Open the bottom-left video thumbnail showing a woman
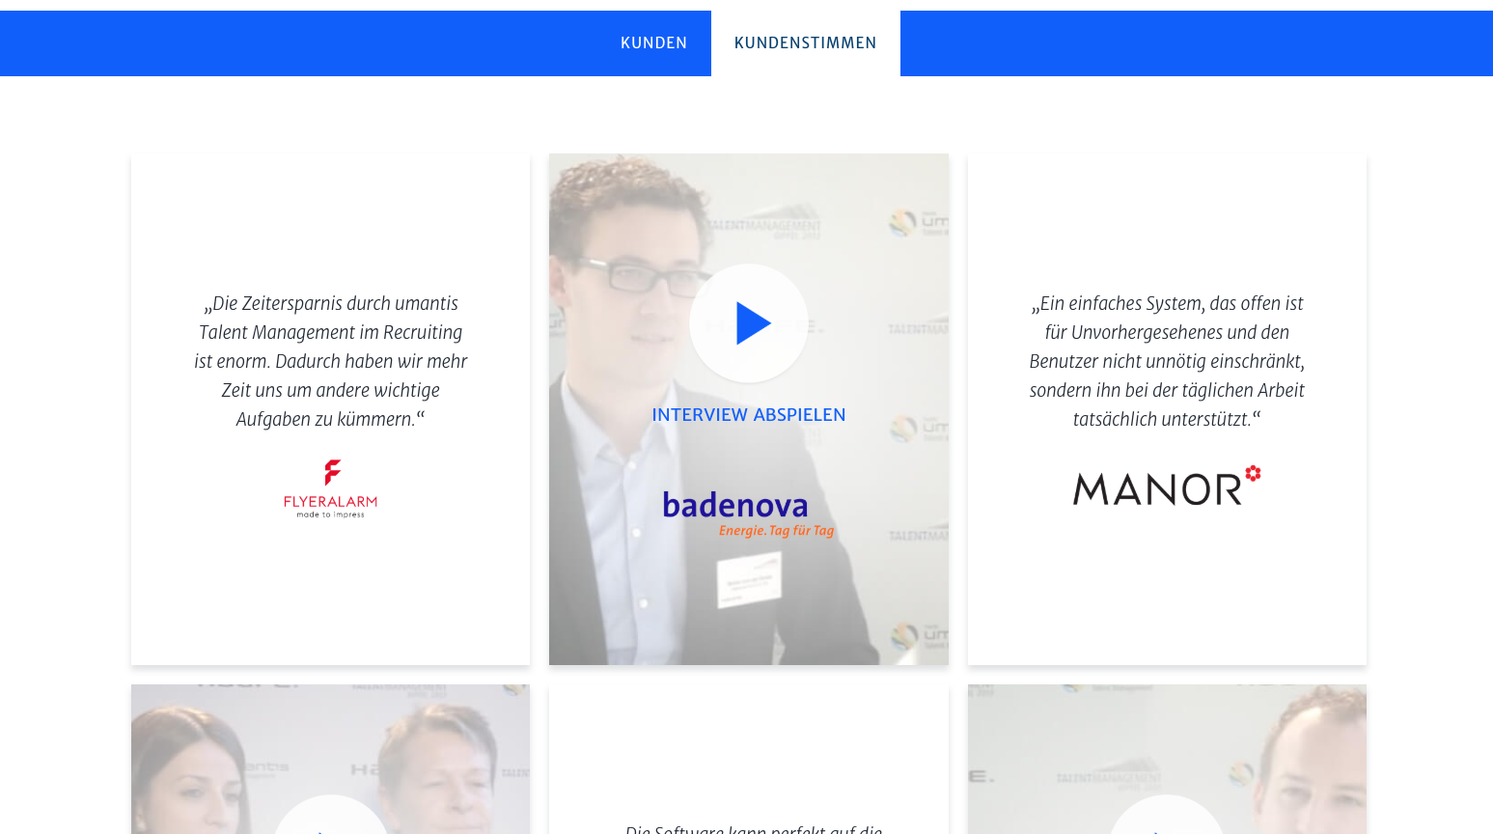Screen dimensions: 1493x834 330,760
